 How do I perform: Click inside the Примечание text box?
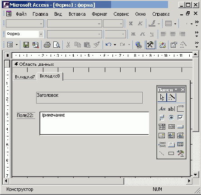[x=94, y=123]
